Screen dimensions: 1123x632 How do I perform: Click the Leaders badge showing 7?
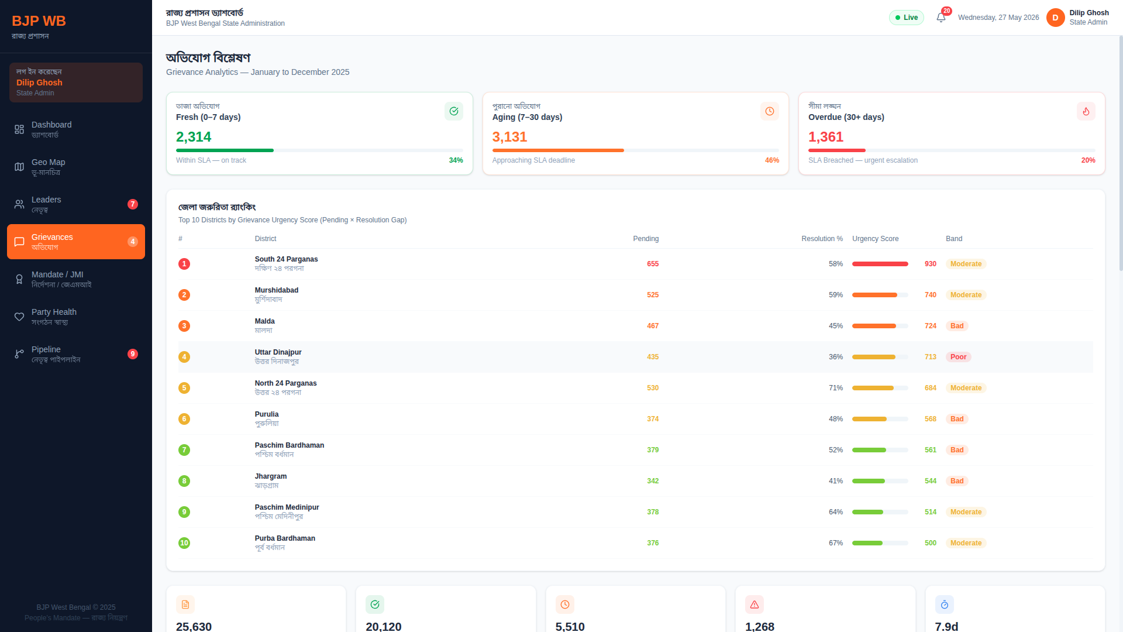pos(133,204)
